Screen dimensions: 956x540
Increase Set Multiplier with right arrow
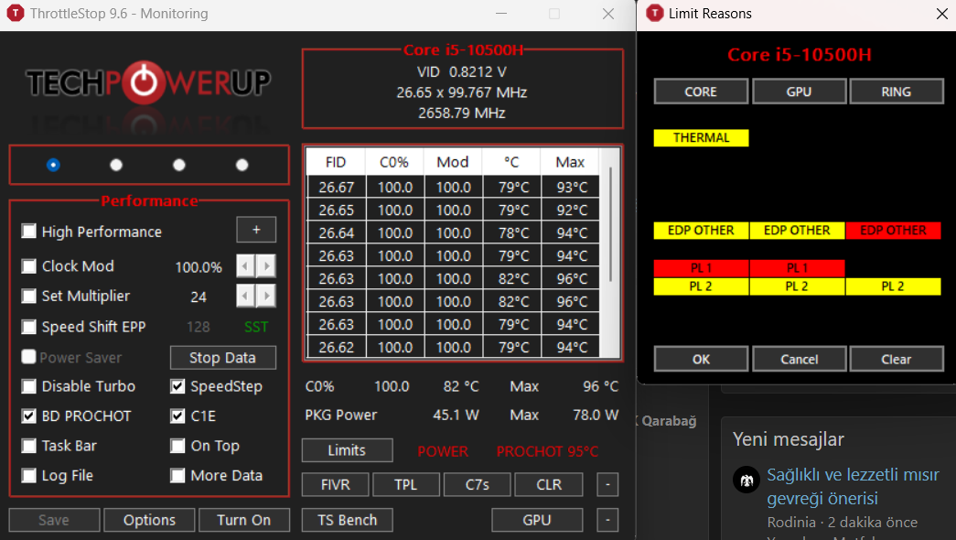[266, 296]
